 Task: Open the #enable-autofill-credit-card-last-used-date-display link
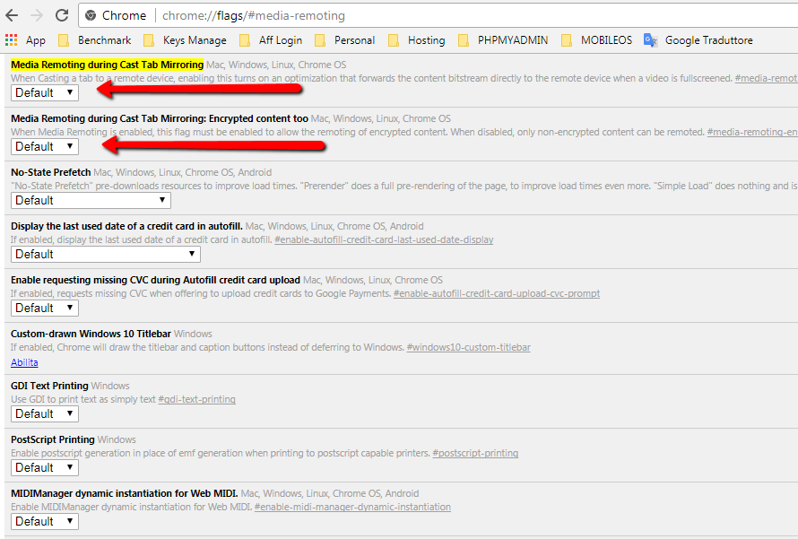384,239
